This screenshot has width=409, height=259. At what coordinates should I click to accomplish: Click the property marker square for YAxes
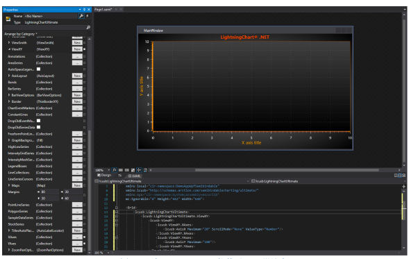[x=84, y=244]
